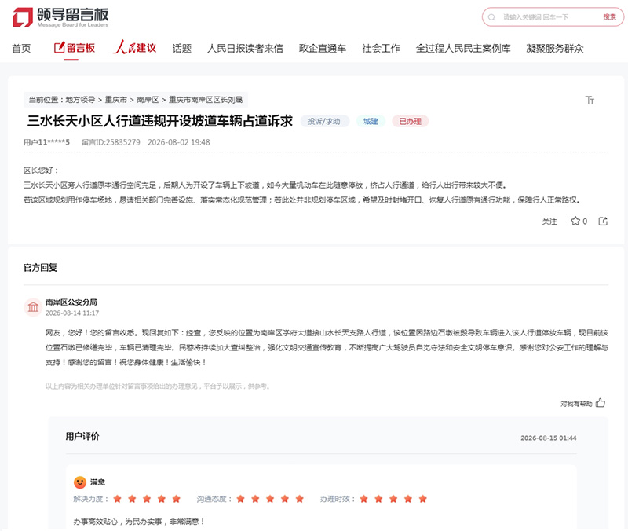Screen dimensions: 628x531
Task: Click the 南岸区公安分局 avatar icon
Action: pos(33,307)
